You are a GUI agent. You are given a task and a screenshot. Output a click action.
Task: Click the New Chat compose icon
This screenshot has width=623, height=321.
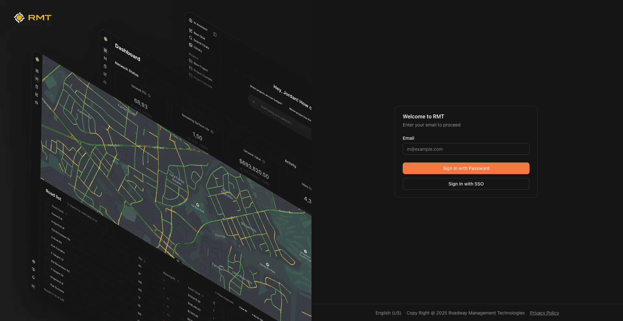tap(191, 30)
